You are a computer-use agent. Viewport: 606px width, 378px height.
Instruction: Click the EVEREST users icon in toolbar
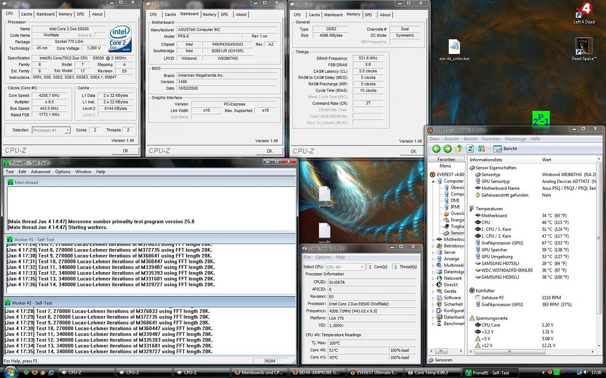point(482,149)
